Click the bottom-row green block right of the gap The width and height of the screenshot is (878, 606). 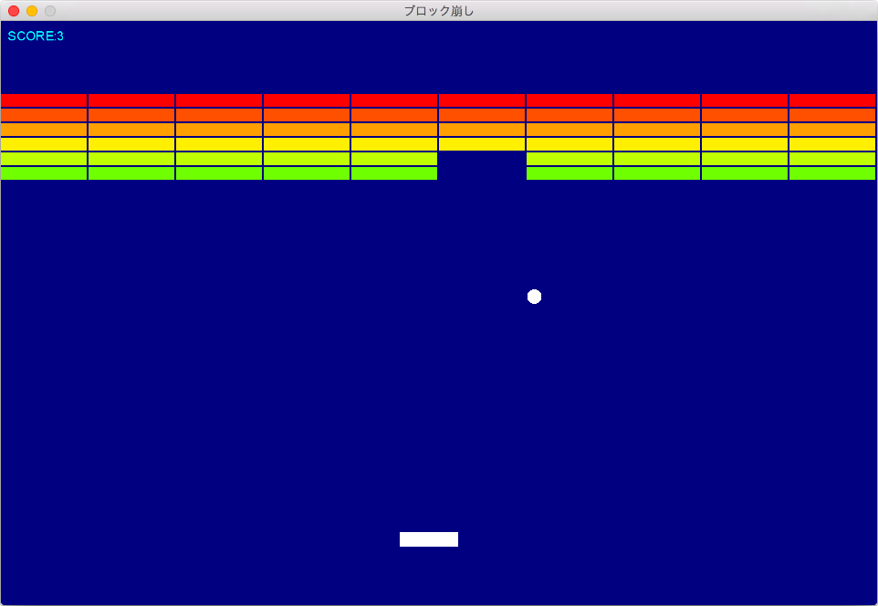tap(570, 173)
